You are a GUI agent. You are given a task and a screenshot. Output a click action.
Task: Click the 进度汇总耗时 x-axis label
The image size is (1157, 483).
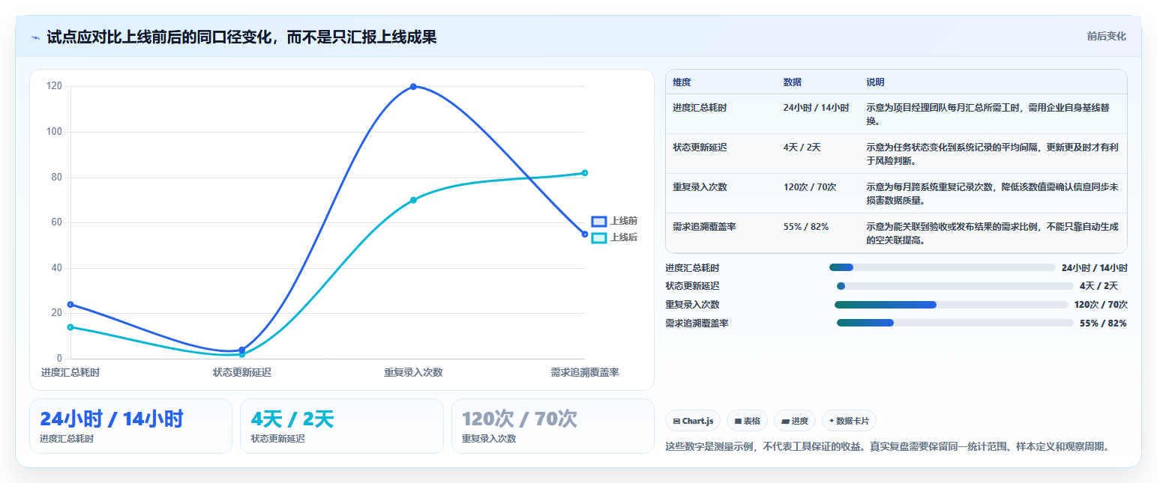click(x=70, y=372)
